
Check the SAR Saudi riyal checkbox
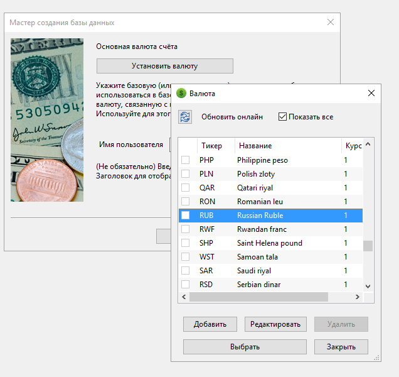coord(185,270)
